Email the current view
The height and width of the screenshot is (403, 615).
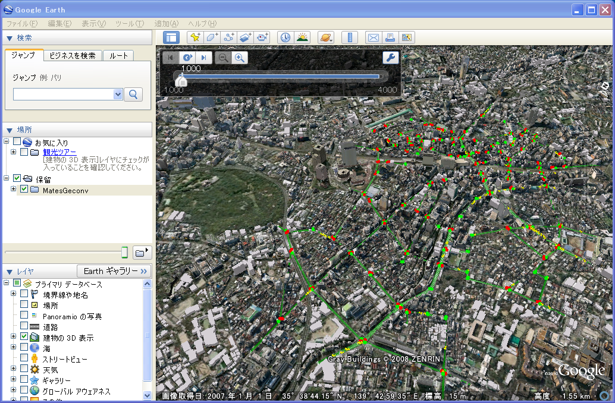point(374,37)
